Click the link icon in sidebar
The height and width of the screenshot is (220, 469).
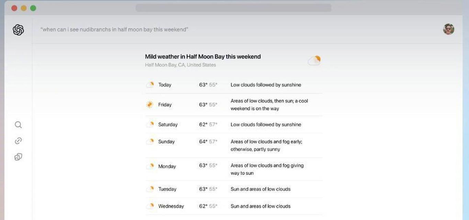point(18,141)
